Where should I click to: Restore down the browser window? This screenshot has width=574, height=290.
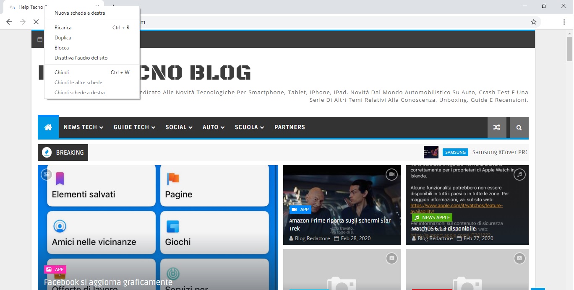[x=544, y=6]
